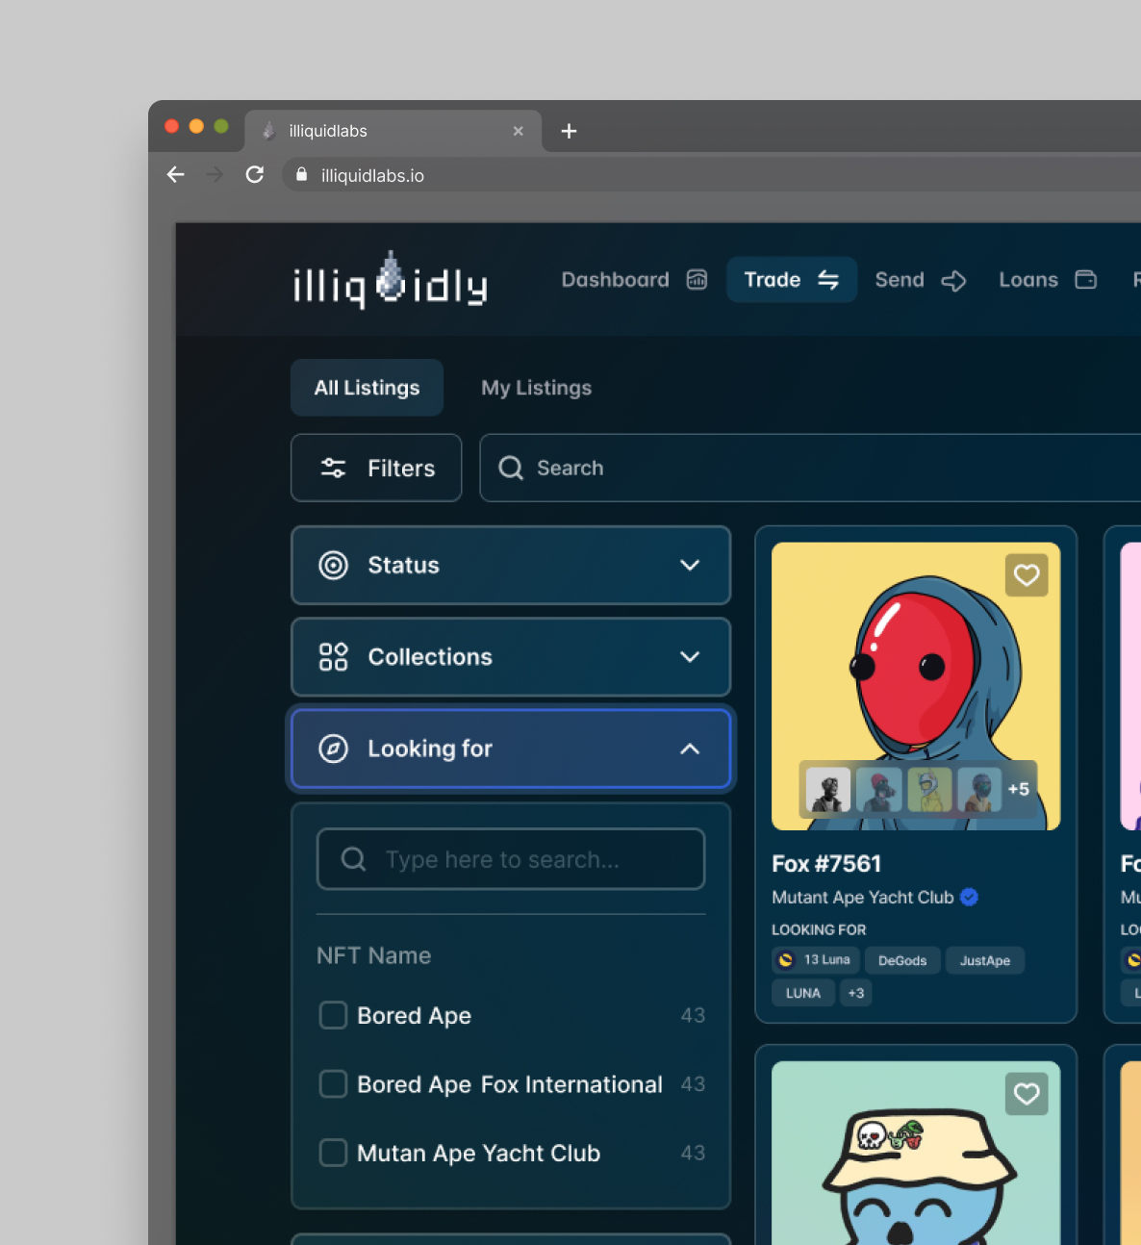Click the +3 more tags badge
Image resolution: width=1141 pixels, height=1245 pixels.
[x=856, y=993]
